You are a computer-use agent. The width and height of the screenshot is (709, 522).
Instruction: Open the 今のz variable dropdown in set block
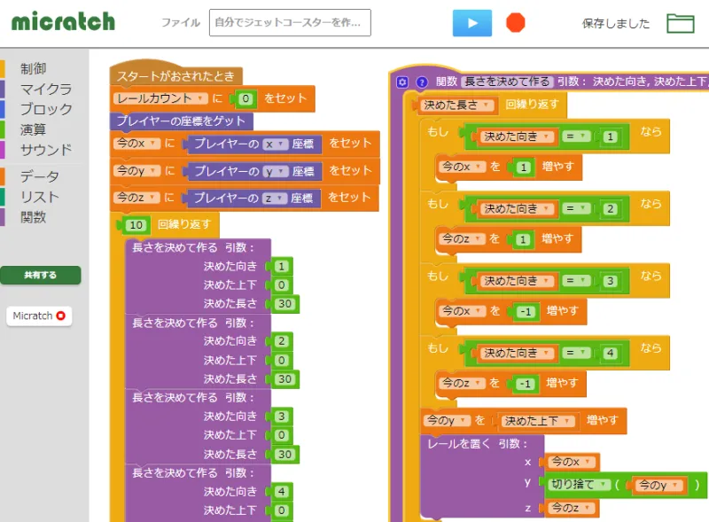click(137, 198)
